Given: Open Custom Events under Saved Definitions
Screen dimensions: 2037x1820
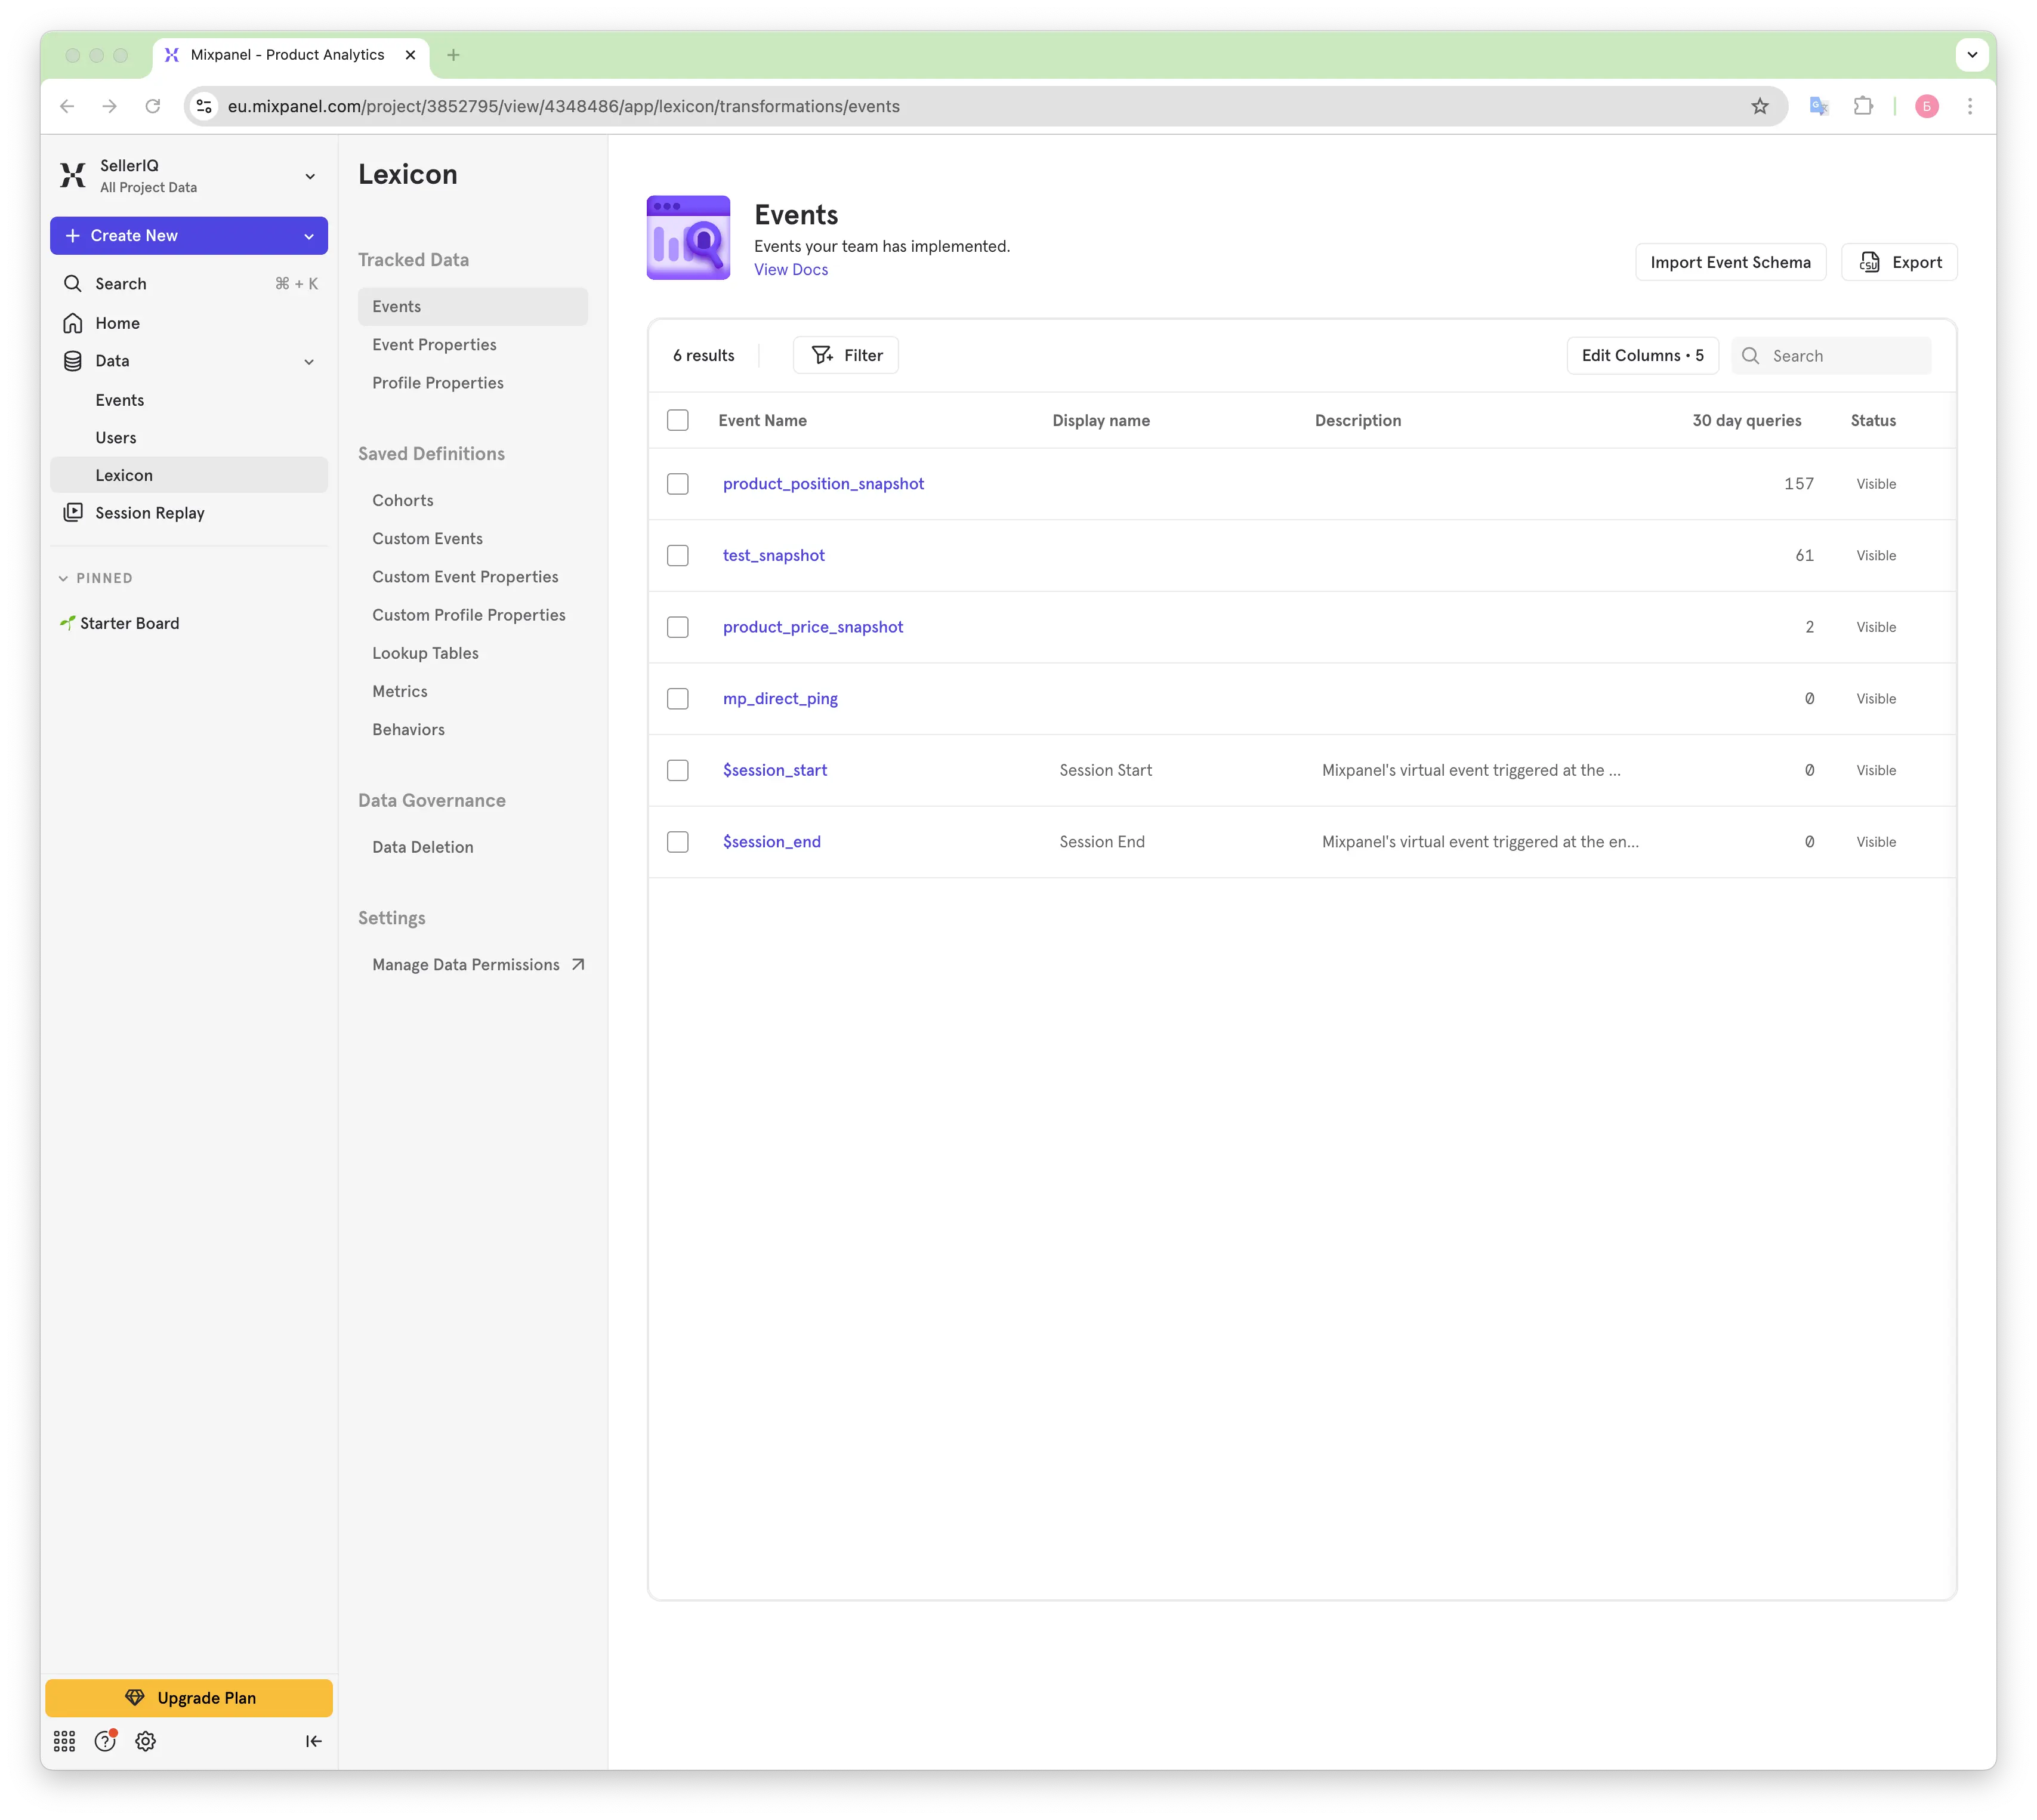Looking at the screenshot, I should pyautogui.click(x=427, y=539).
